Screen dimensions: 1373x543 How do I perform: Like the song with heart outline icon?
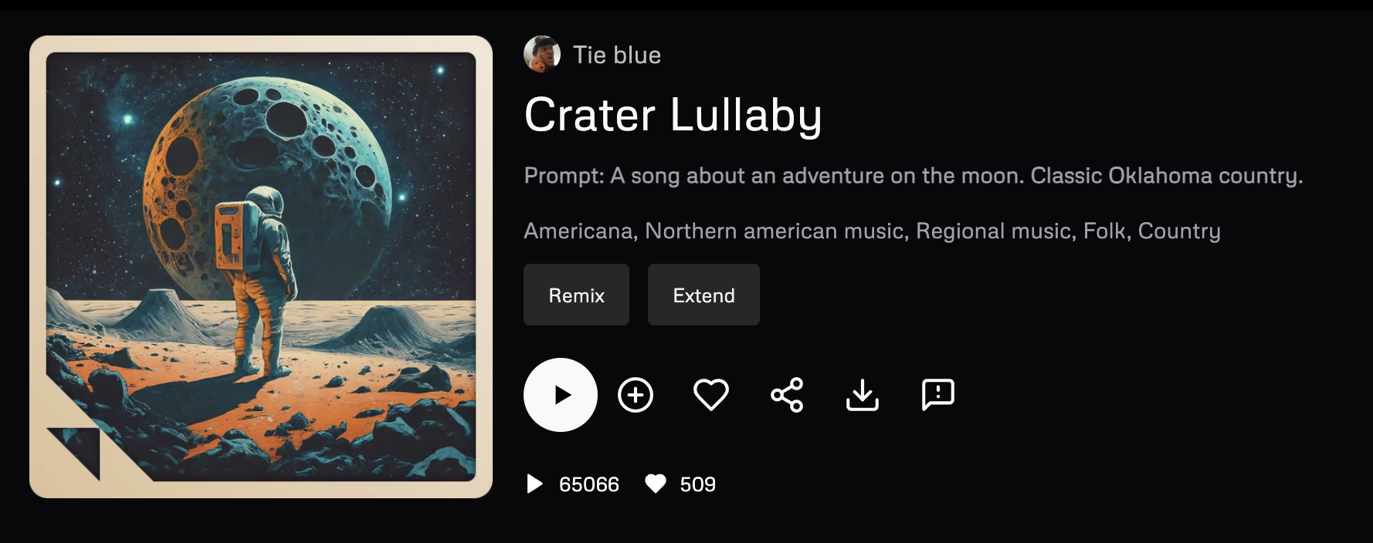711,395
